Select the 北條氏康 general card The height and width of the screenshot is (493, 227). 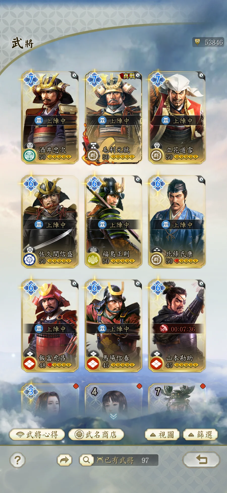pos(177,221)
